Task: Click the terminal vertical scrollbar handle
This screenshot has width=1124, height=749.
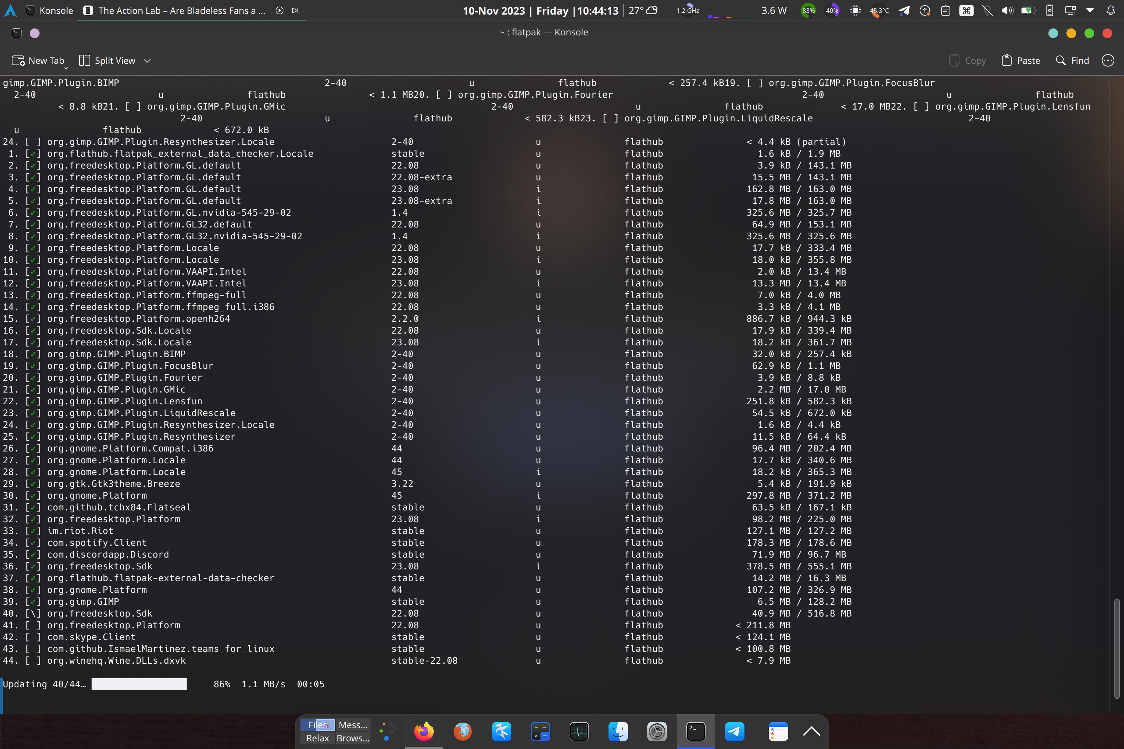Action: [1116, 648]
